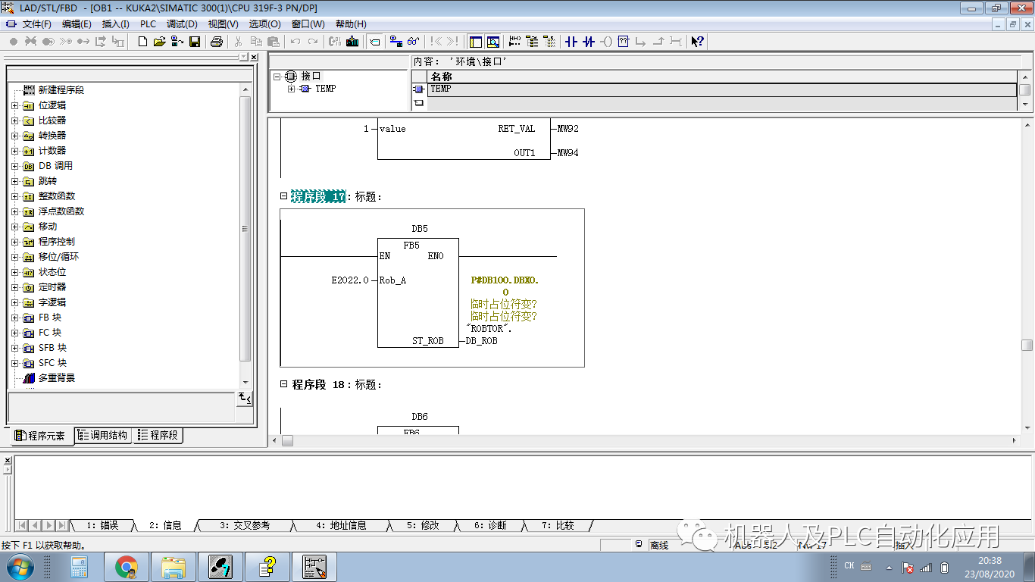The height and width of the screenshot is (582, 1035).
Task: Insert a normally closed contact
Action: click(x=589, y=42)
